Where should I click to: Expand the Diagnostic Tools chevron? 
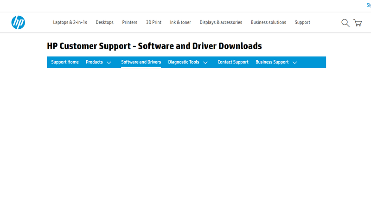205,63
